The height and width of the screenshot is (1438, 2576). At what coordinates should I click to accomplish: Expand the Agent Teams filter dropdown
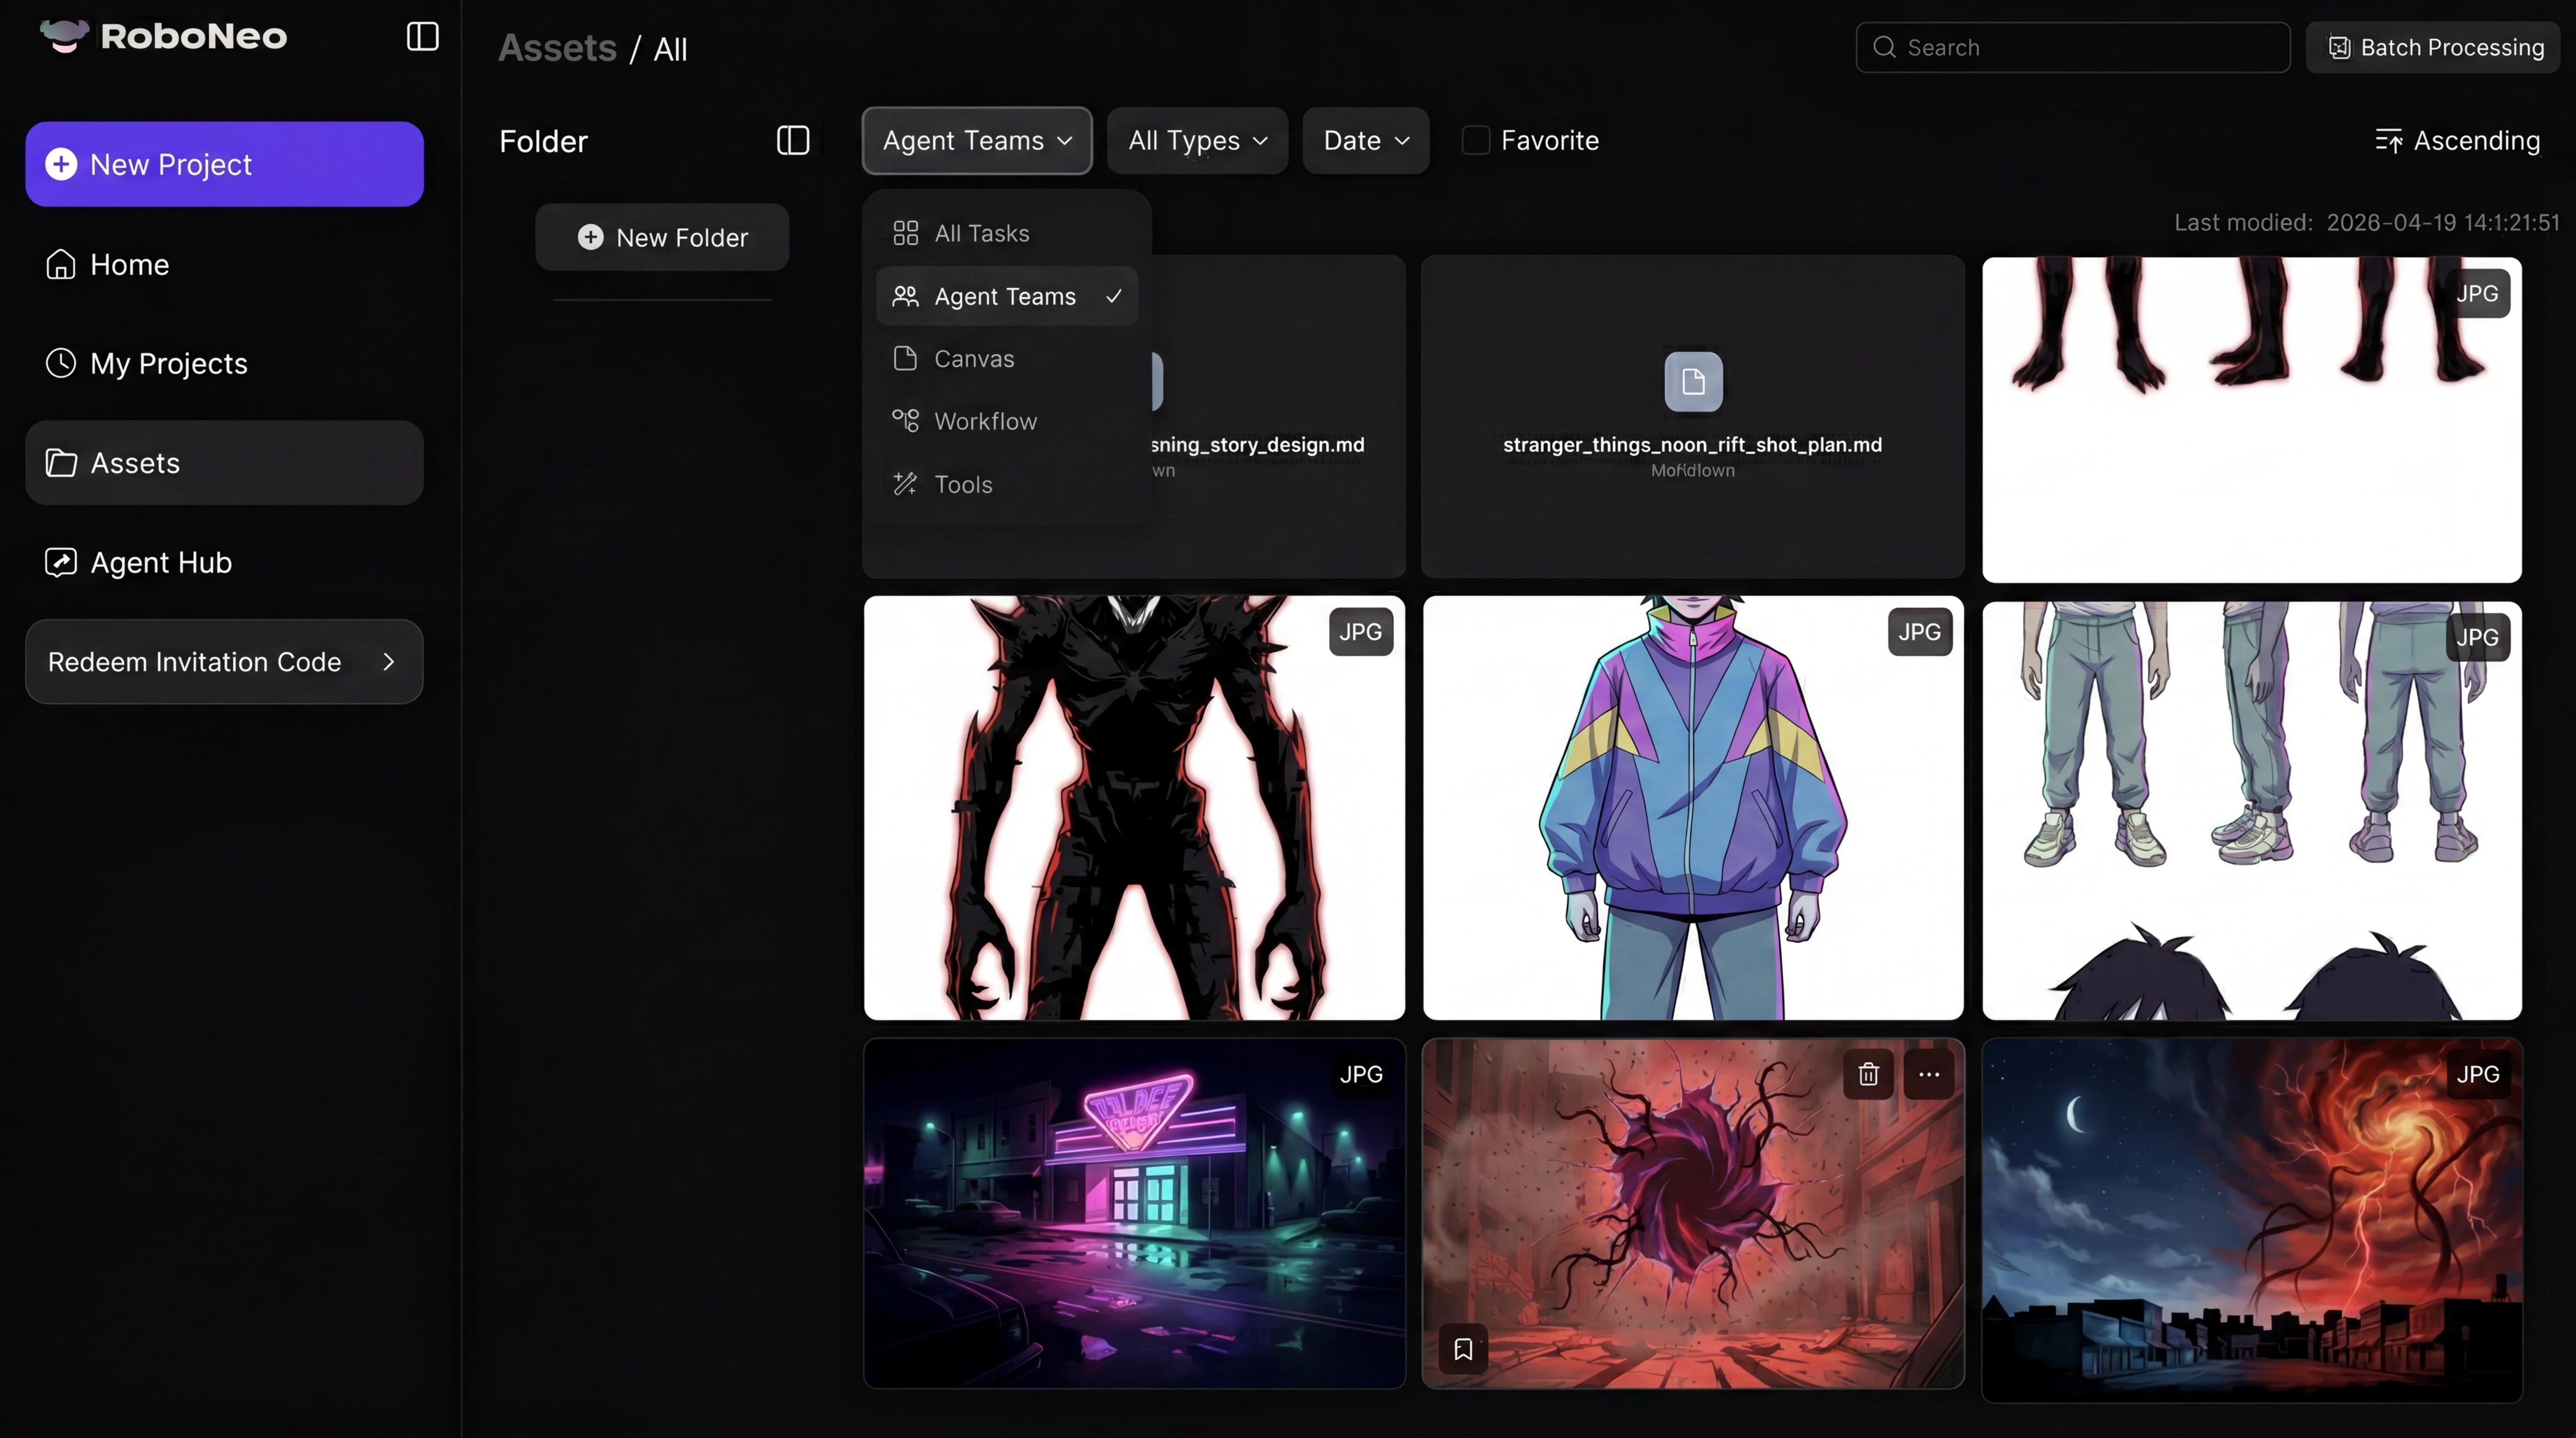pos(976,140)
